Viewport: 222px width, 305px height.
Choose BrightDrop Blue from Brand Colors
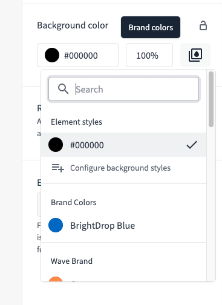click(x=123, y=225)
